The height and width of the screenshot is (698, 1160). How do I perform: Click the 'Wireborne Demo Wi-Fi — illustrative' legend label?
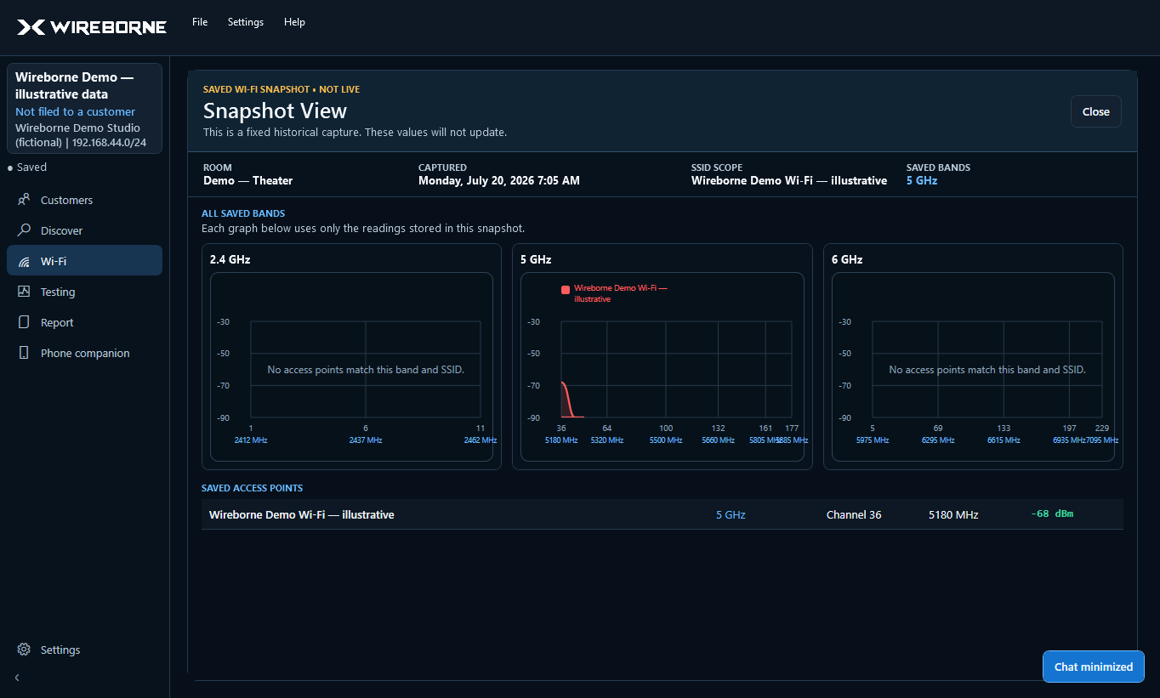point(621,293)
